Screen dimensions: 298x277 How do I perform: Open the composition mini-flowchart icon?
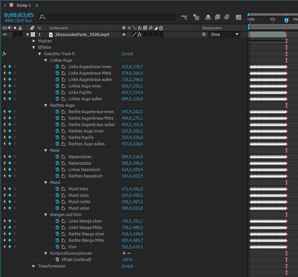(x=184, y=17)
